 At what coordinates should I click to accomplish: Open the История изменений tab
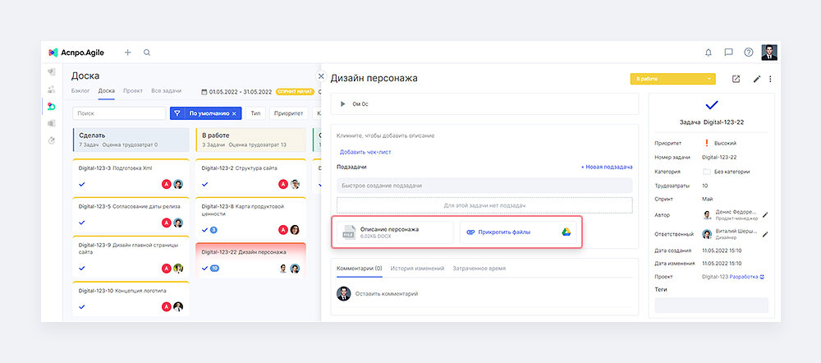(417, 269)
